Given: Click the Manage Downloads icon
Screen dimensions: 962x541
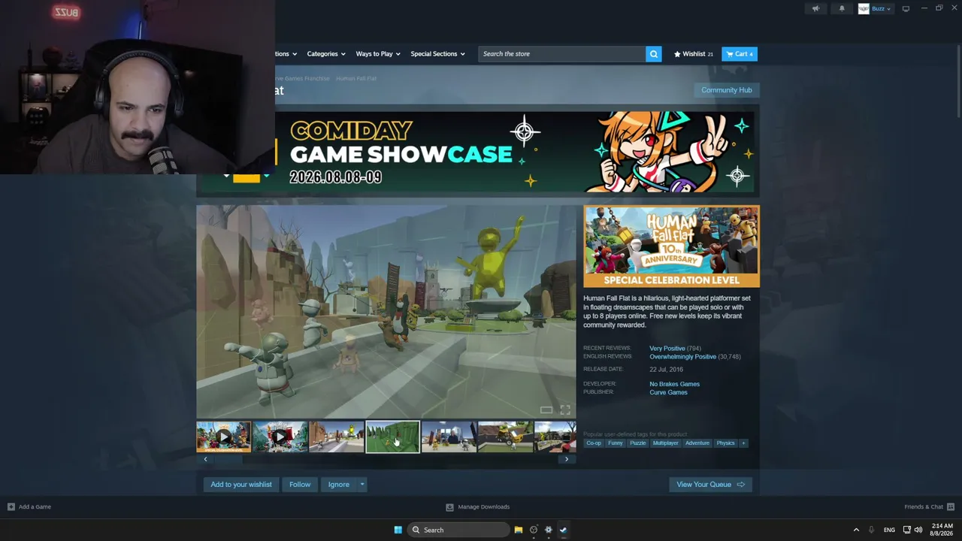Looking at the screenshot, I should tap(449, 507).
